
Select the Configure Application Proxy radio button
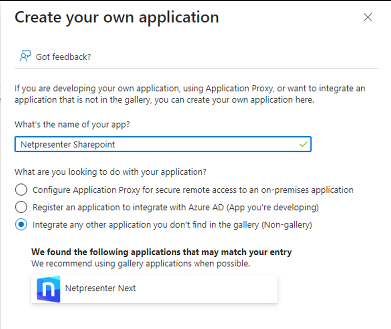tap(21, 190)
